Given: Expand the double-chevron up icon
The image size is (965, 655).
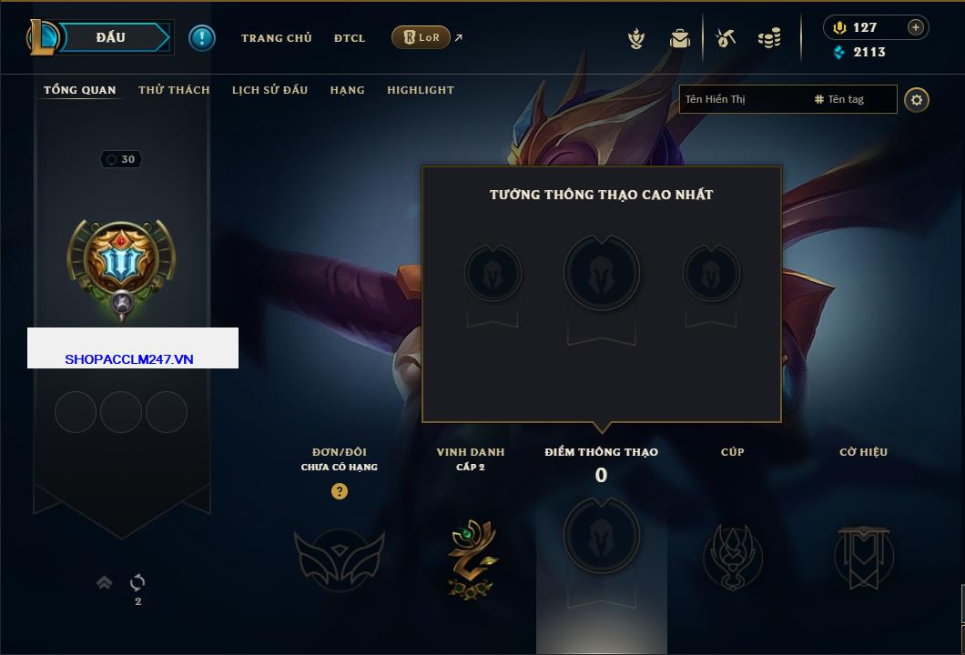Looking at the screenshot, I should pos(104,582).
